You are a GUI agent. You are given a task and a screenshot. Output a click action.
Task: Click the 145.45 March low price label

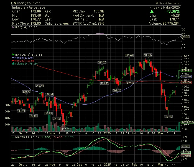click(x=168, y=117)
